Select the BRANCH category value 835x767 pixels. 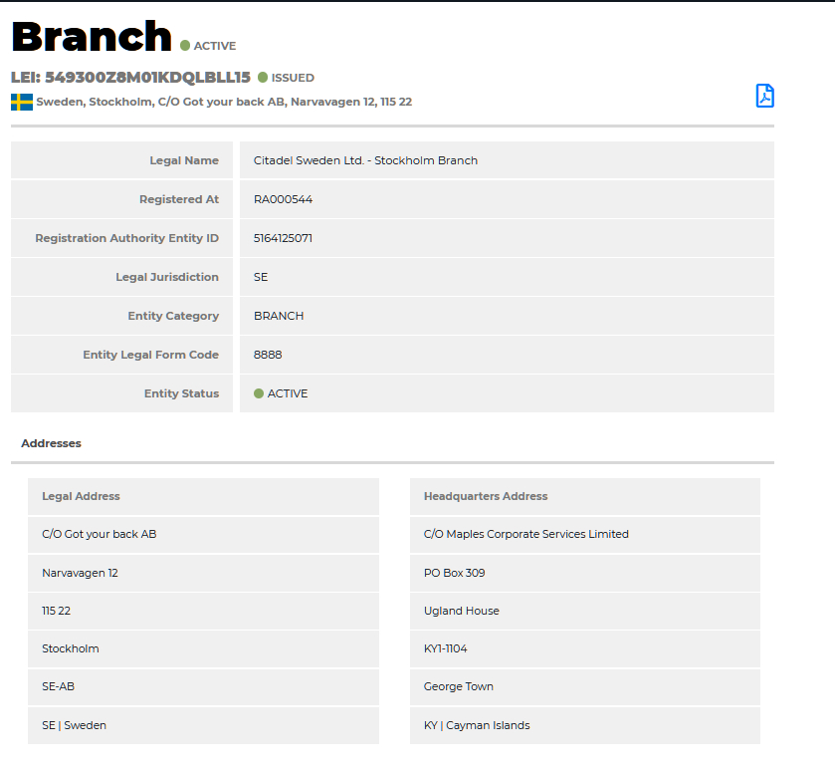click(279, 316)
